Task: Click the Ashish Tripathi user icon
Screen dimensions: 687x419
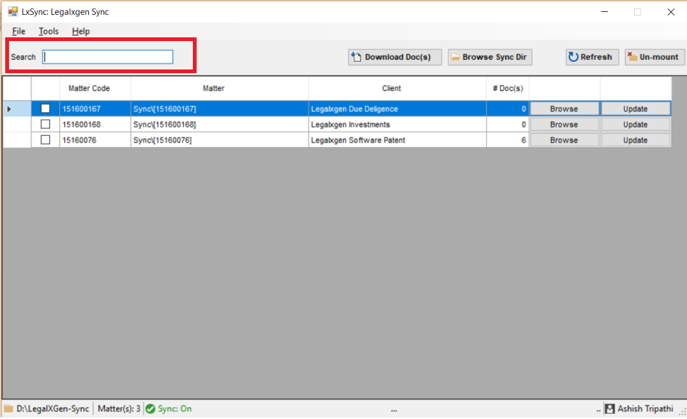Action: click(610, 409)
